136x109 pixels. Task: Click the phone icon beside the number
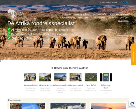(x=101, y=3)
